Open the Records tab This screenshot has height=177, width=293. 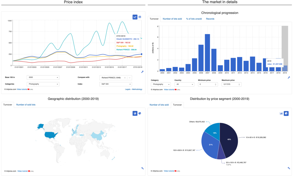pos(210,19)
